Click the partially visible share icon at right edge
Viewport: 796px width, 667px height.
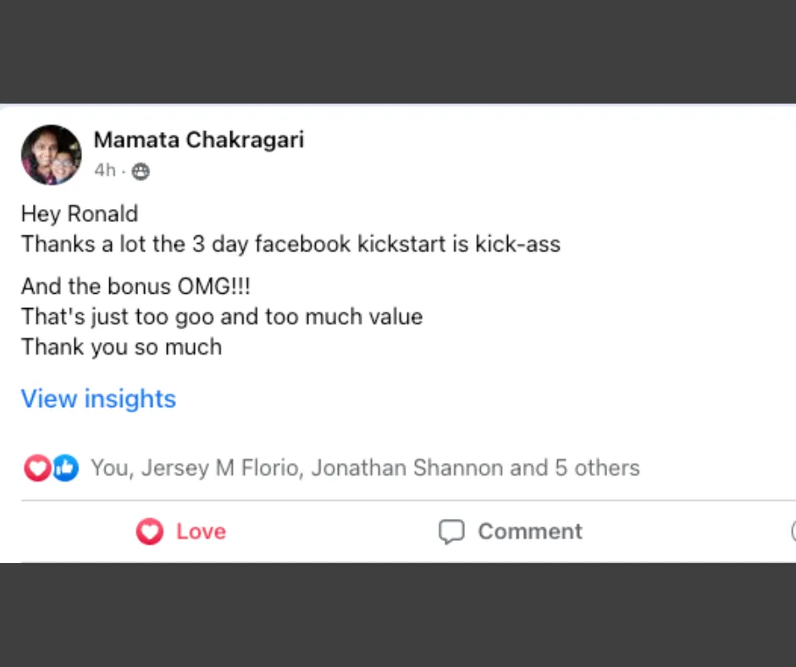click(793, 532)
